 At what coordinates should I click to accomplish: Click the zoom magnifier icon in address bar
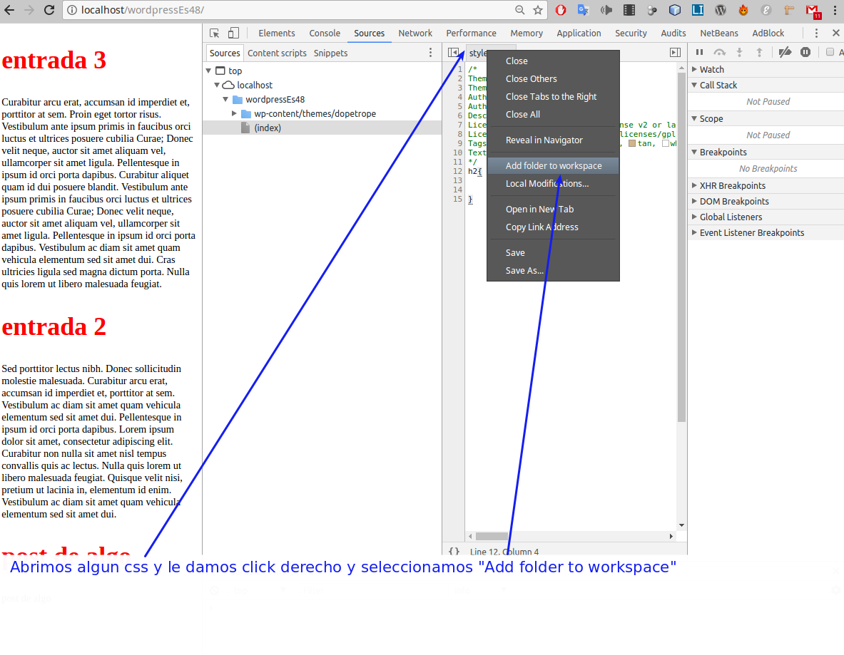tap(519, 10)
